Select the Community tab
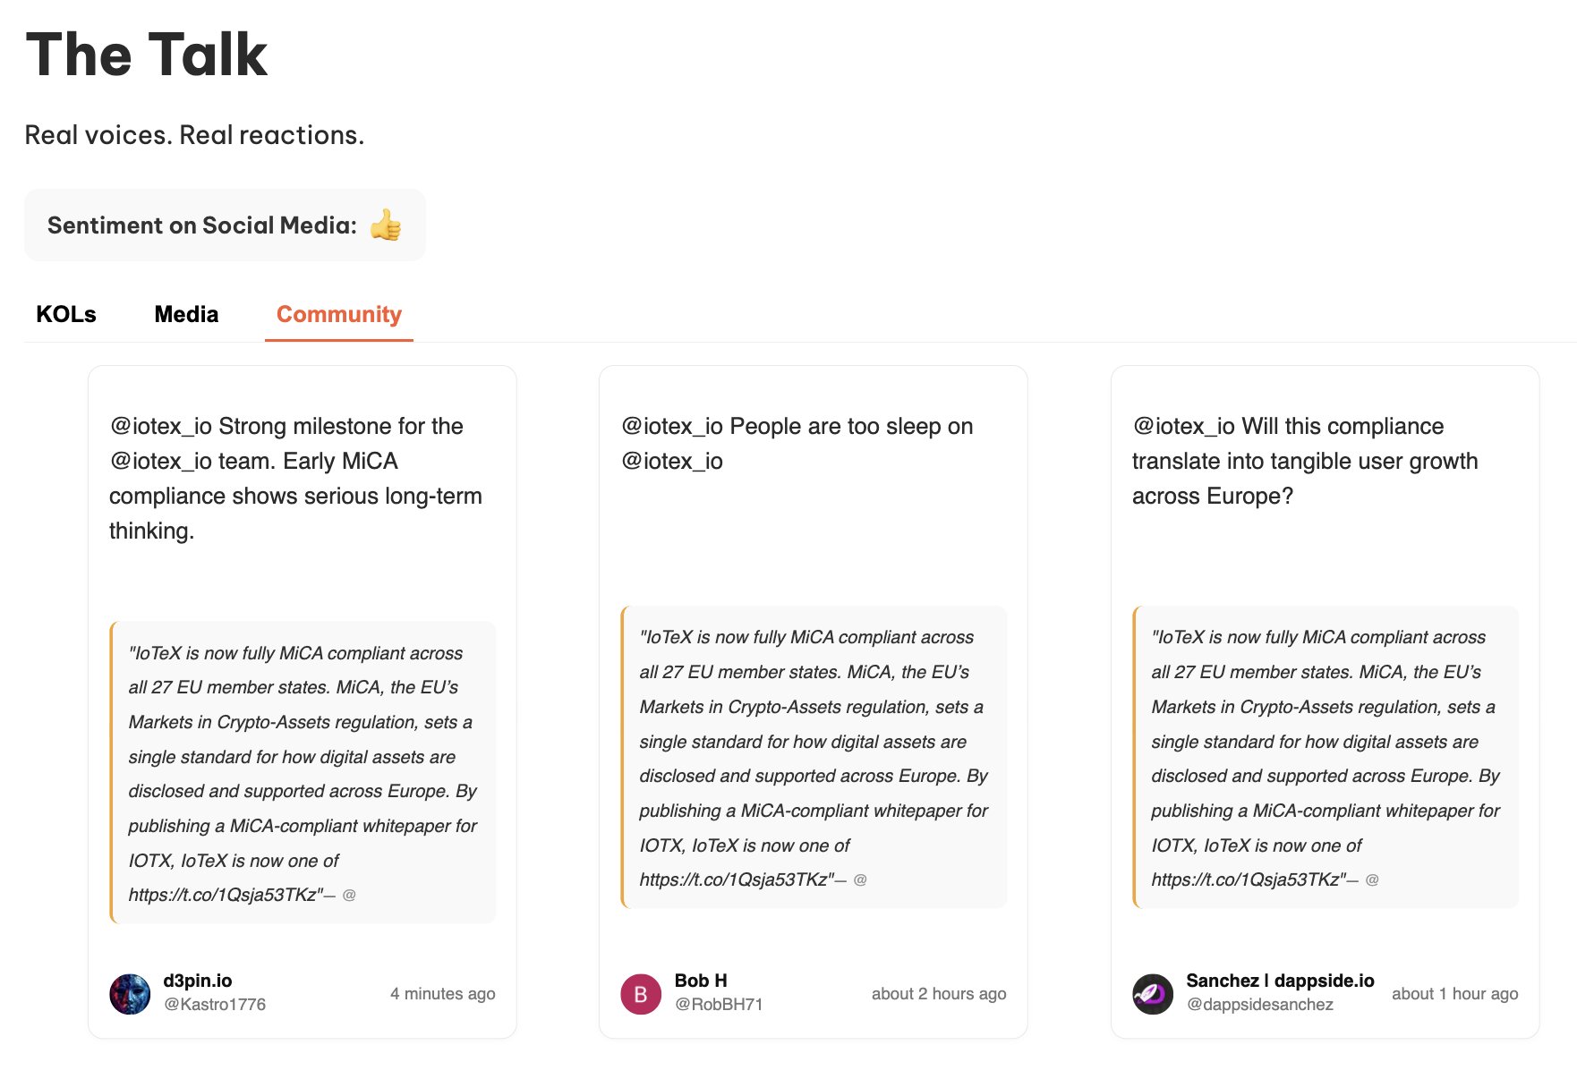This screenshot has width=1577, height=1079. (x=338, y=314)
